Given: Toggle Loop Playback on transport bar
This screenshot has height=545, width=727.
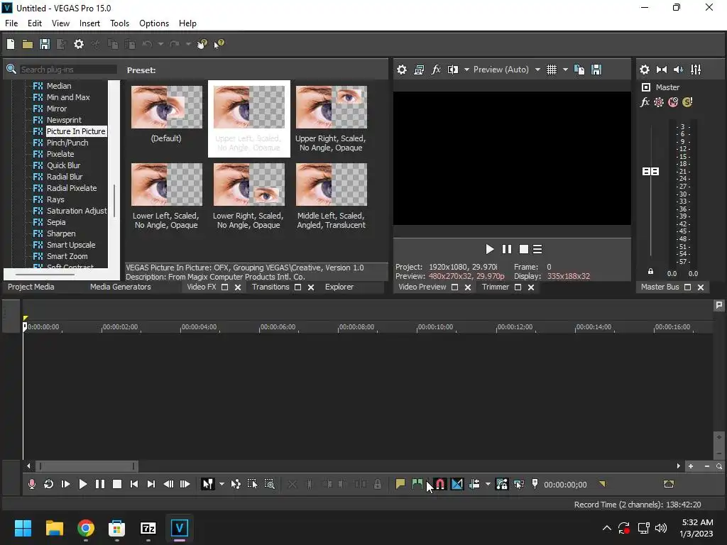Looking at the screenshot, I should point(48,484).
